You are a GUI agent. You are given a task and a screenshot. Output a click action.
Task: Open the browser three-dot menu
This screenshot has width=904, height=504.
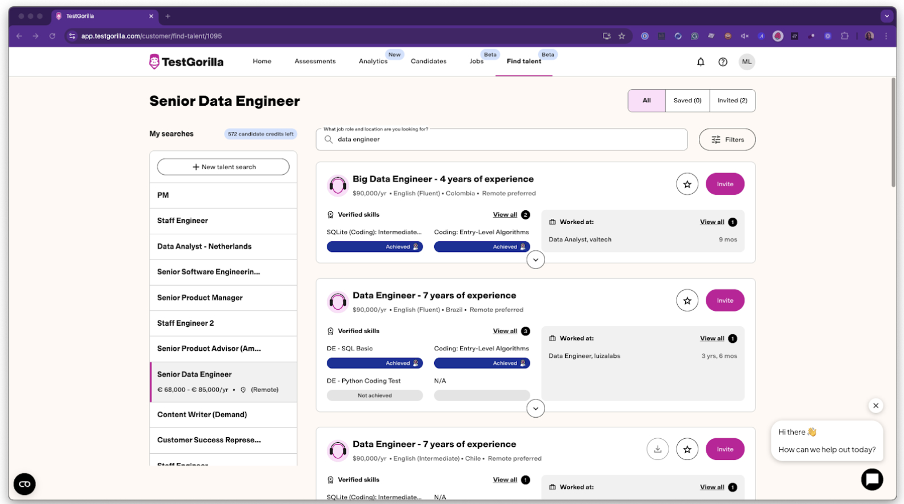coord(886,36)
